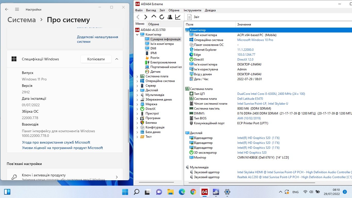Go forward with AIDA64 toolbar right arrow
The image size is (352, 198).
click(146, 17)
